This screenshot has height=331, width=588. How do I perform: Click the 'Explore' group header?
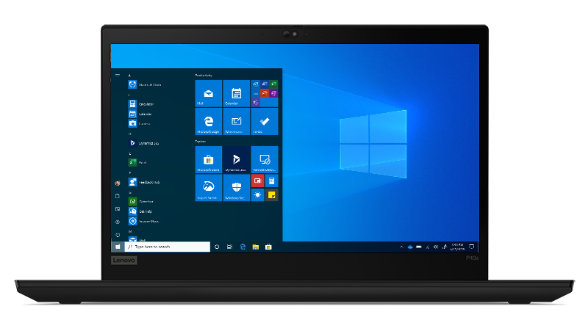pos(200,142)
